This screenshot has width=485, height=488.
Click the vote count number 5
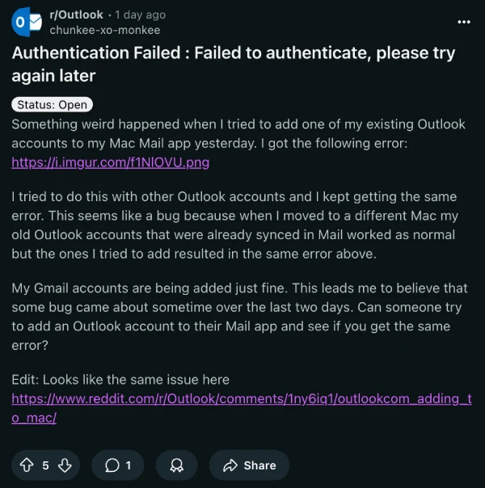(x=45, y=465)
